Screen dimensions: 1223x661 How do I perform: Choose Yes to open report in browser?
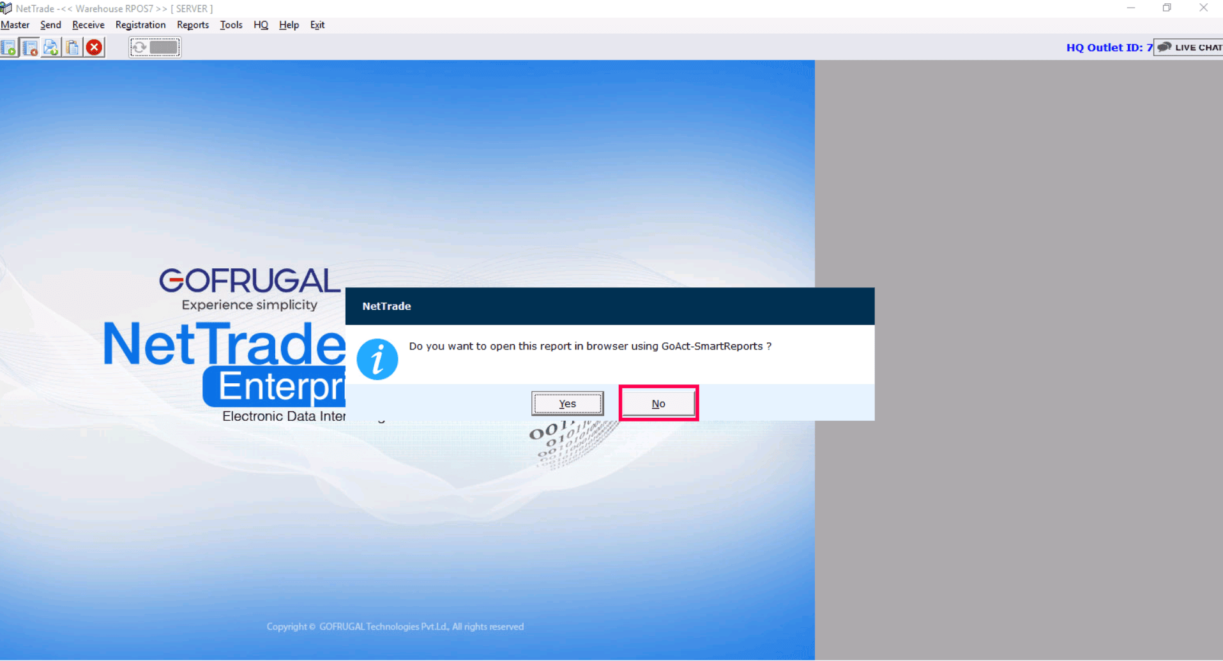tap(568, 404)
